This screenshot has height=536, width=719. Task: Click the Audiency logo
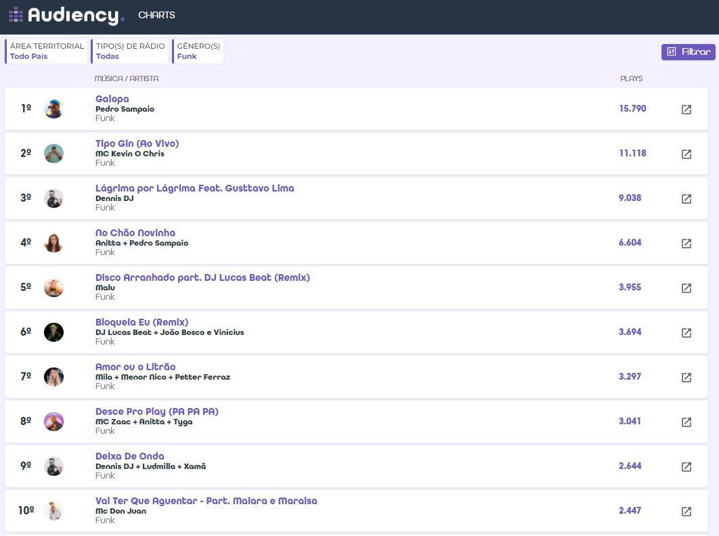(66, 15)
